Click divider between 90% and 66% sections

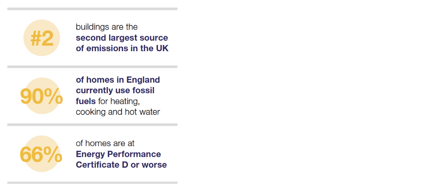pyautogui.click(x=93, y=124)
